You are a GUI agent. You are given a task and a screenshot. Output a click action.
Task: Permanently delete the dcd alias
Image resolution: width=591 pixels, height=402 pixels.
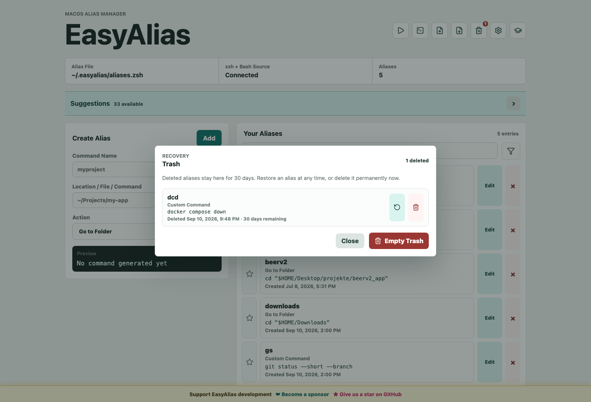point(416,207)
